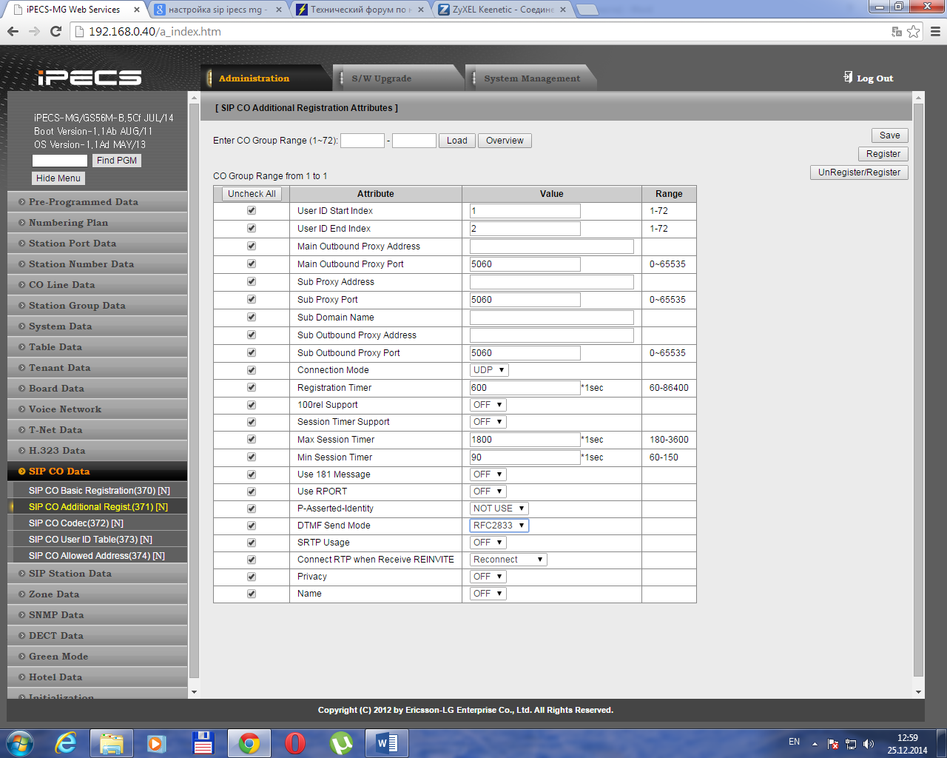Open Microsoft Word from the taskbar
The height and width of the screenshot is (758, 947).
pyautogui.click(x=386, y=742)
